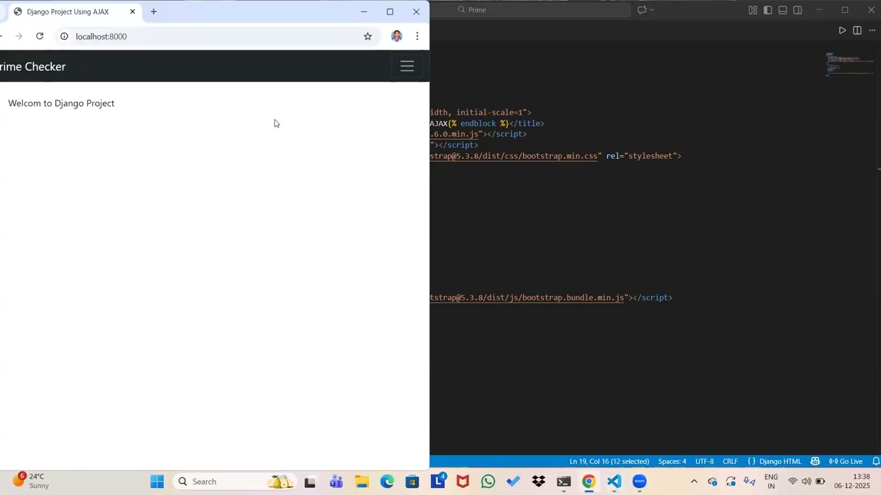The height and width of the screenshot is (495, 881).
Task: Open Microsoft Edge from taskbar
Action: pos(387,481)
